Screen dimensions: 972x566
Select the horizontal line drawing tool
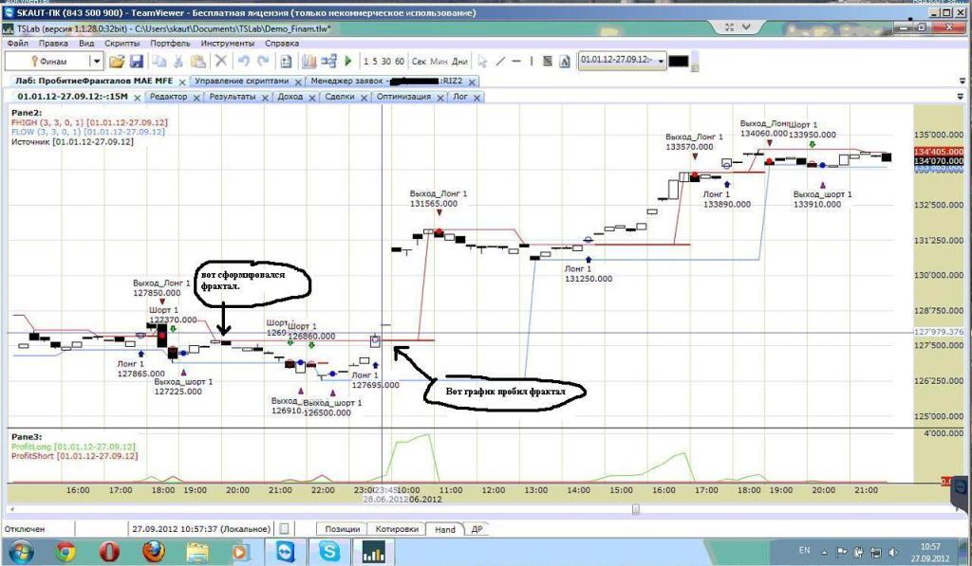(x=516, y=61)
